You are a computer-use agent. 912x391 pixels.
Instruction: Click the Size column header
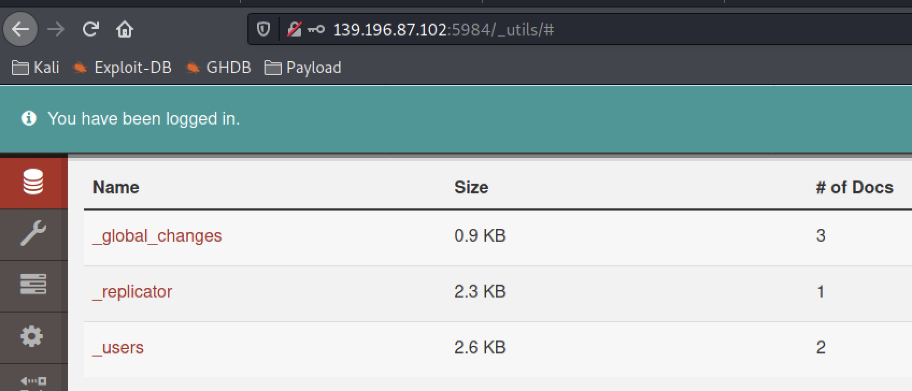[471, 187]
